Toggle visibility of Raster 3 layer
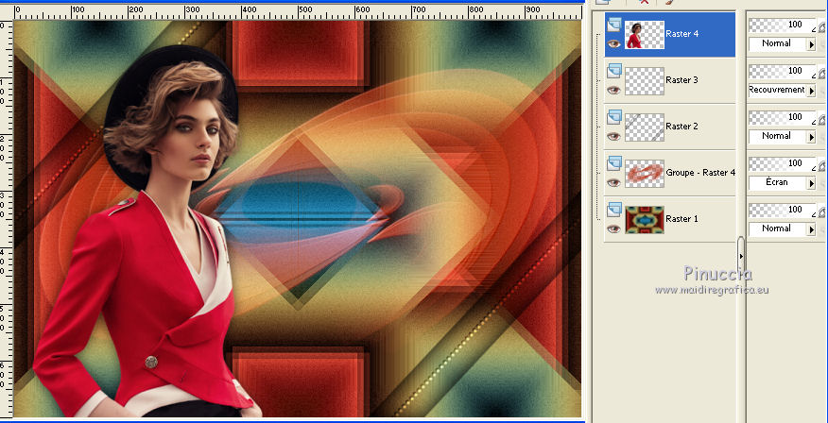The image size is (828, 423). (613, 90)
